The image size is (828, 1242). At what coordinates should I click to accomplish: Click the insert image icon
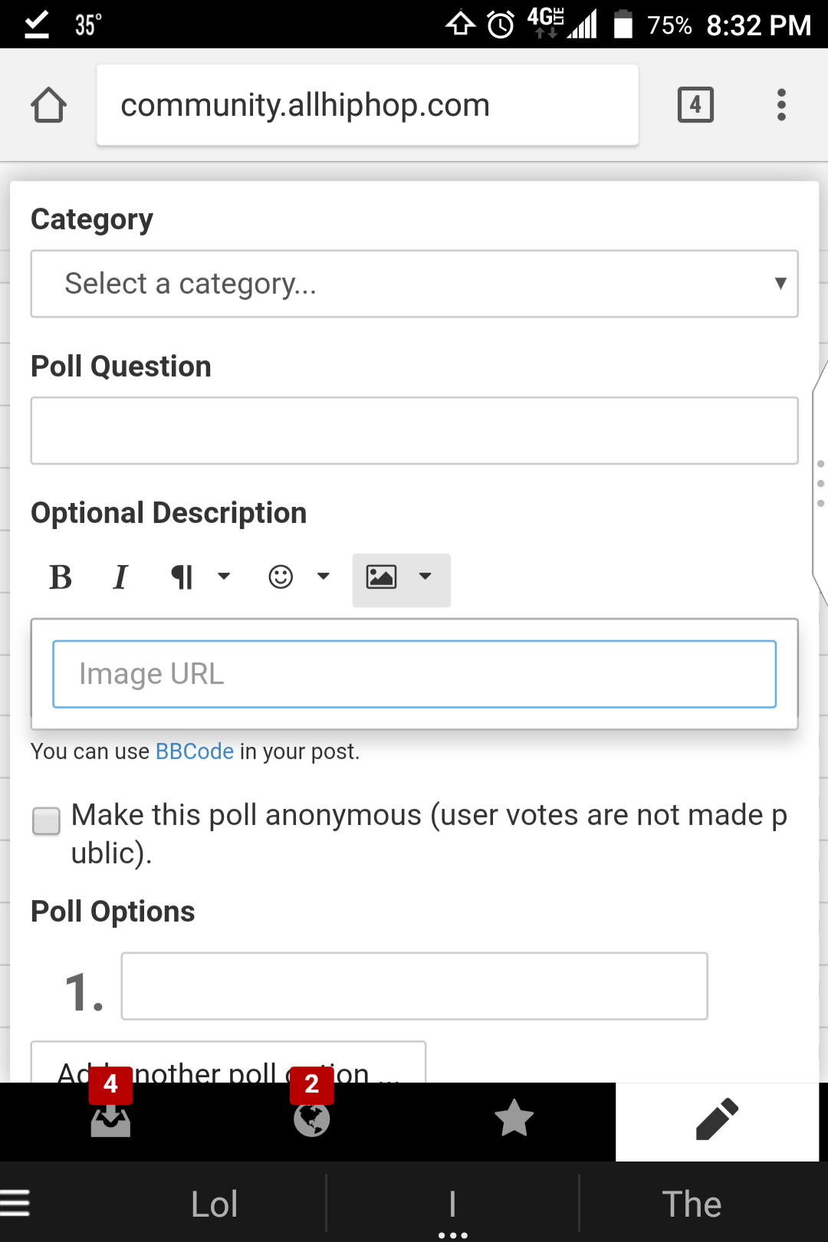pyautogui.click(x=381, y=577)
